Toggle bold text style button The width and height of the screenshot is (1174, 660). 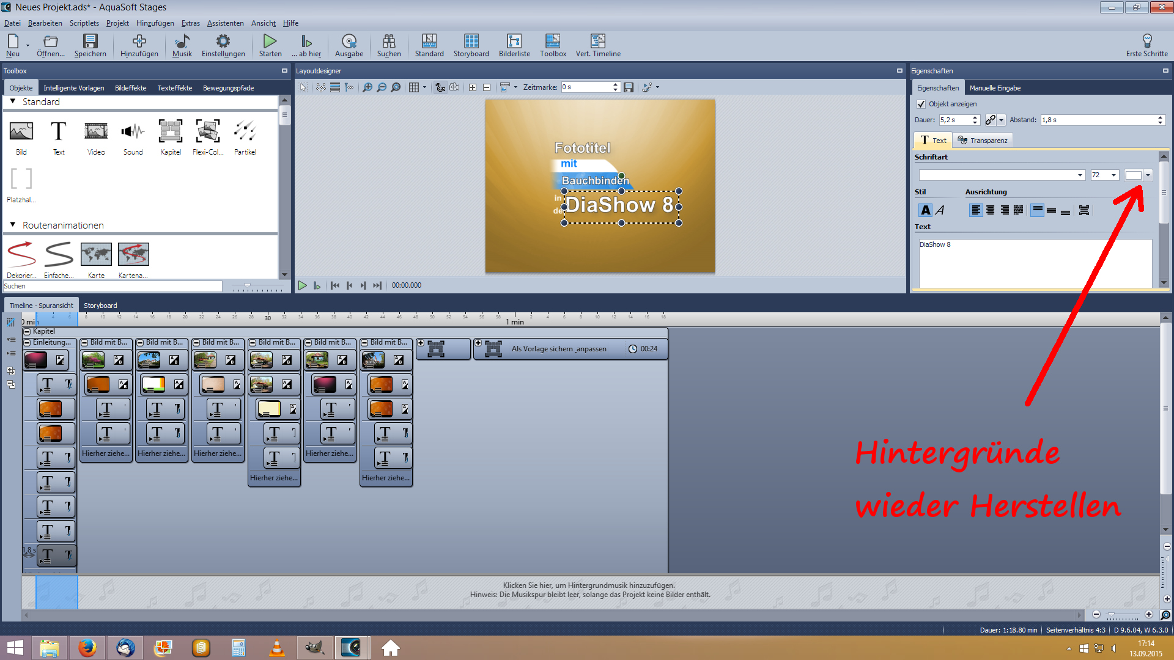tap(925, 210)
